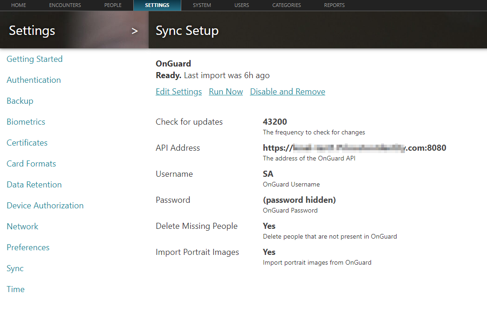Click 'The address of the OnGuard API' description
487x320 pixels.
(x=309, y=159)
